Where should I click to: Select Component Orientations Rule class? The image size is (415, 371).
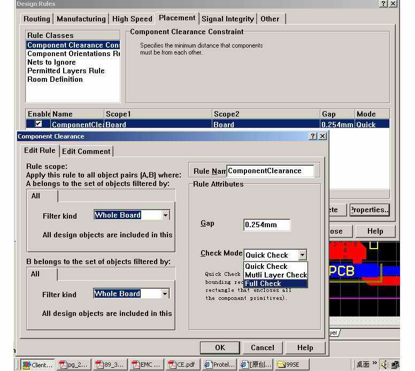click(x=73, y=53)
